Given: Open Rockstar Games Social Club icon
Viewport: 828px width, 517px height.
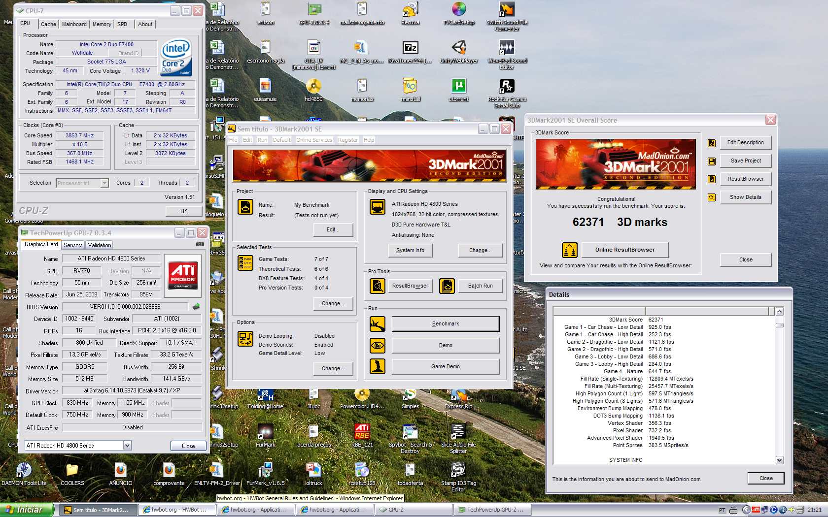Looking at the screenshot, I should 507,93.
